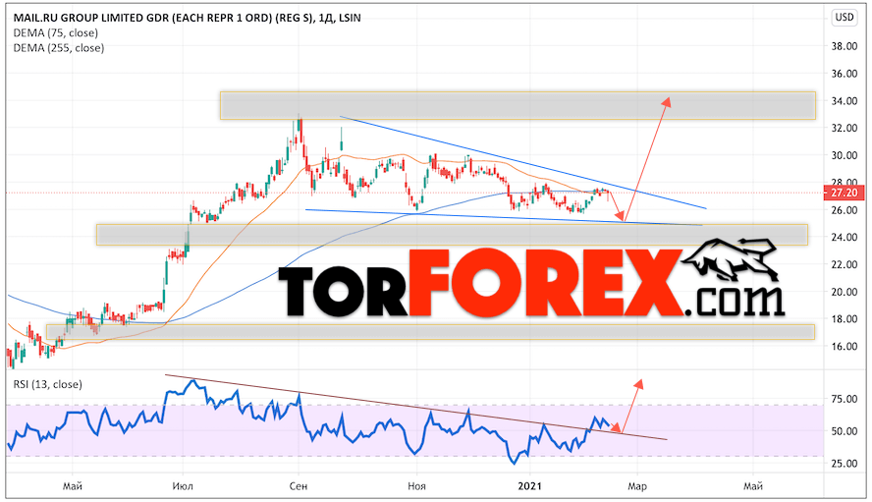Click the RSI 75.00 level label
Screen dimensions: 872x502
844,399
